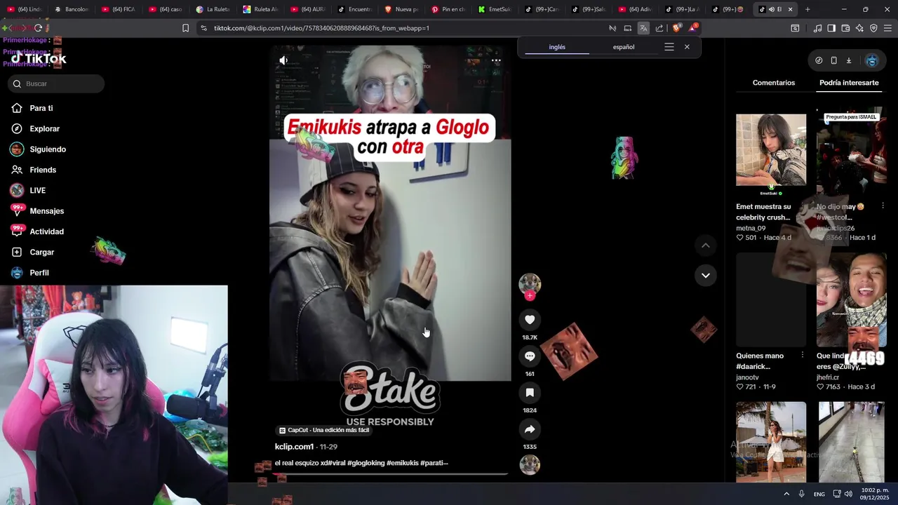Save video with the bookmark icon

pos(530,393)
